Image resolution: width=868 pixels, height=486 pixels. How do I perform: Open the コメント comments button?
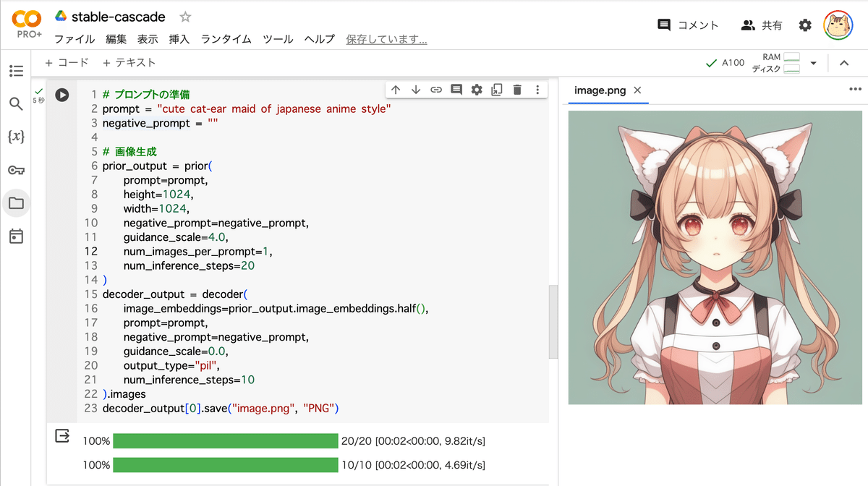[688, 25]
